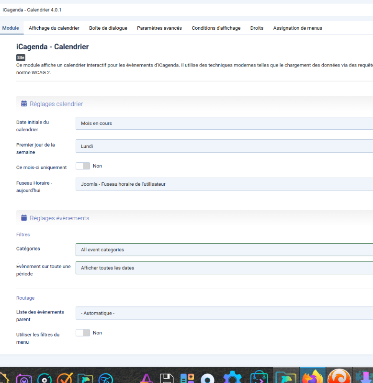Viewport: 373px width, 383px height.
Task: Launch the calculator icon in the taskbar
Action: tap(187, 378)
